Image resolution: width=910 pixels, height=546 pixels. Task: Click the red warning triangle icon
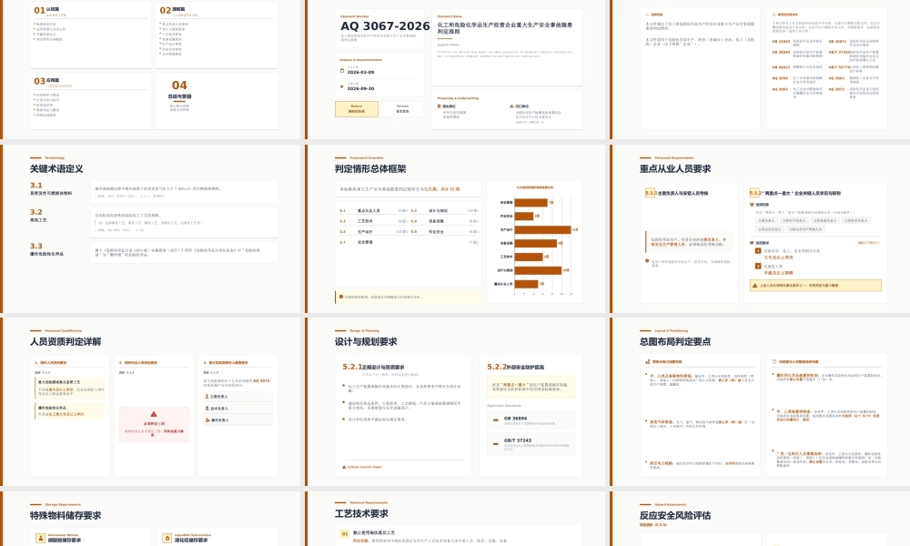(153, 414)
